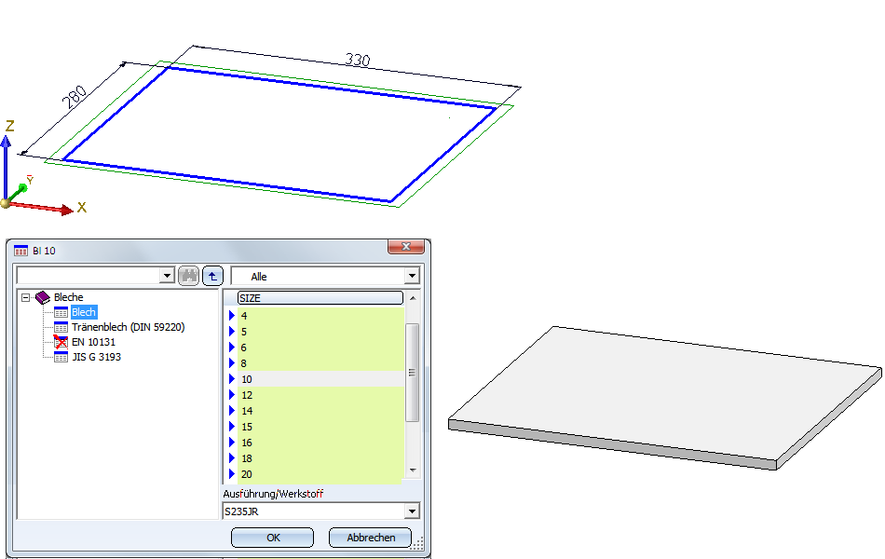Click the crossed-out EN 10131 icon
The image size is (885, 559).
point(61,342)
